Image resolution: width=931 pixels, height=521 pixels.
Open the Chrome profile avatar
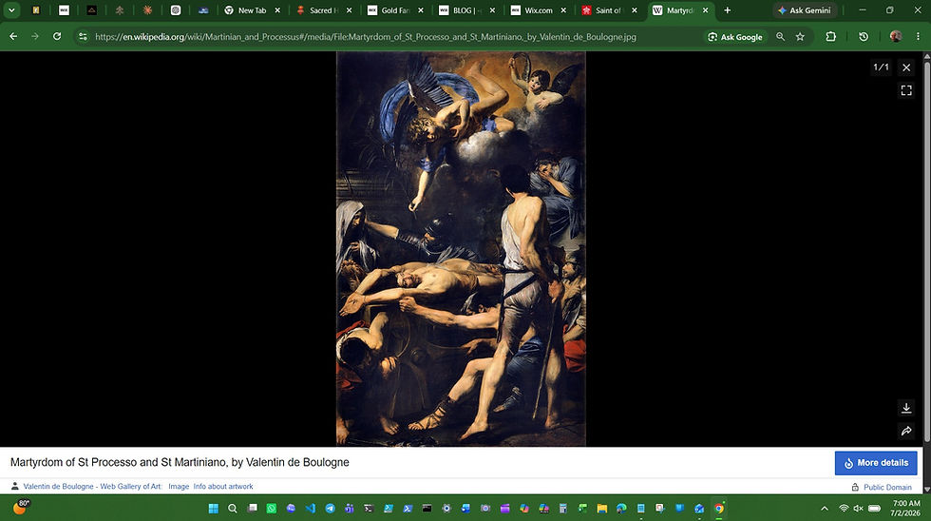click(x=895, y=37)
